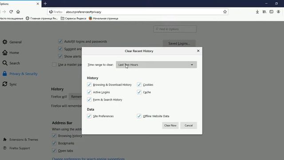Open Extensions & Themes

coord(20,140)
